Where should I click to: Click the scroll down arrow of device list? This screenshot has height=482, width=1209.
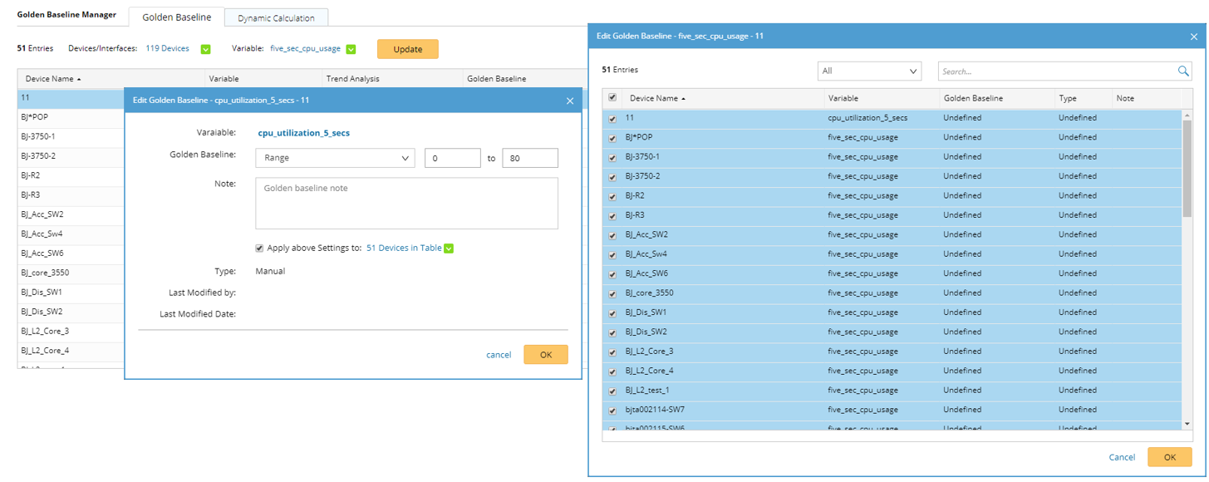pyautogui.click(x=1187, y=425)
